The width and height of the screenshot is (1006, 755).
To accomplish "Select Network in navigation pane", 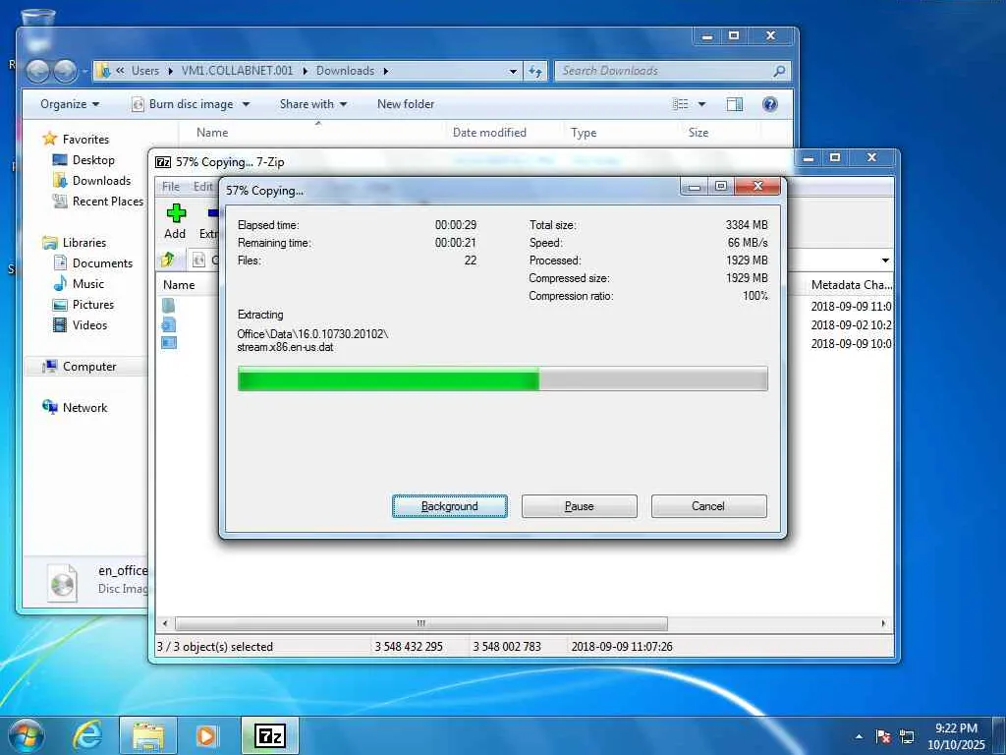I will click(x=84, y=407).
